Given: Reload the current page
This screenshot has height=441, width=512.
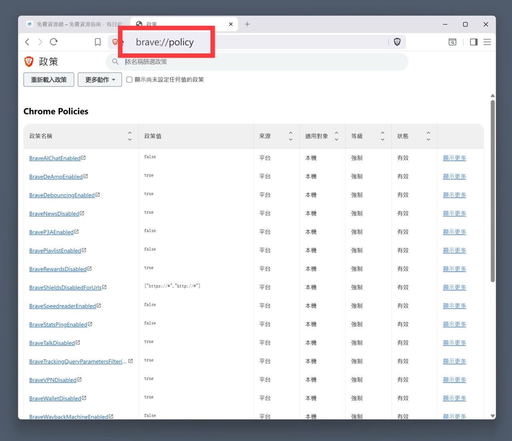Looking at the screenshot, I should coord(54,42).
